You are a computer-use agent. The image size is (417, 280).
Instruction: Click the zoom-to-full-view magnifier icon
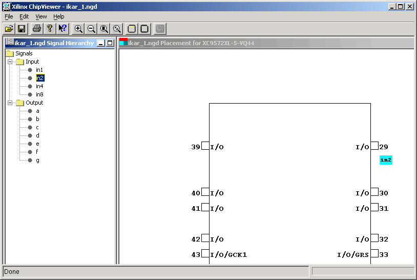105,29
